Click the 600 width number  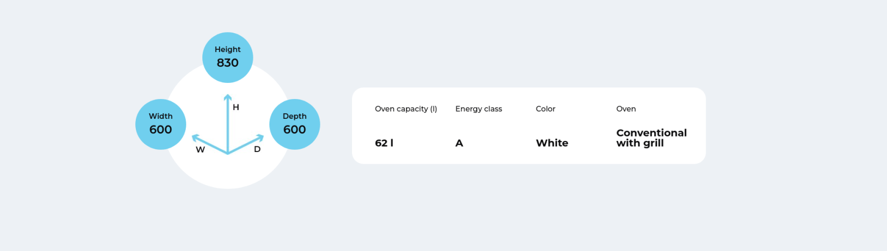tap(161, 130)
